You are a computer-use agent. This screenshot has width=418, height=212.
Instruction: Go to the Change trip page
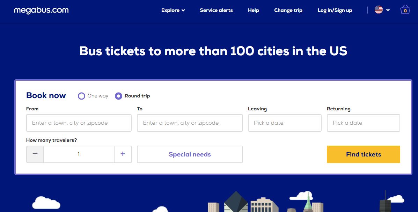[x=288, y=10]
